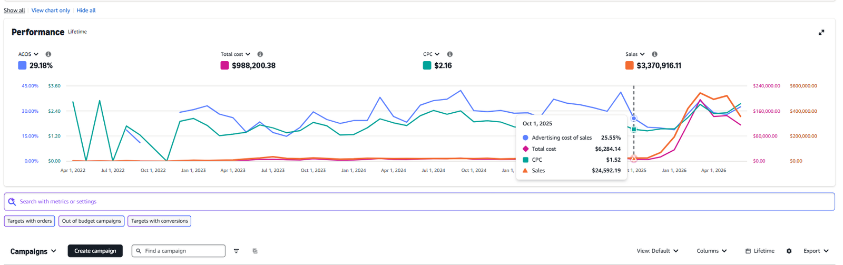Click the orange Sales color swatch
Image resolution: width=843 pixels, height=265 pixels.
pos(629,66)
